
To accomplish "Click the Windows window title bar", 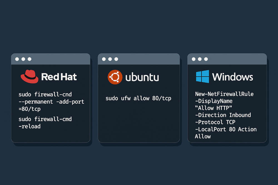I will pos(227,59).
